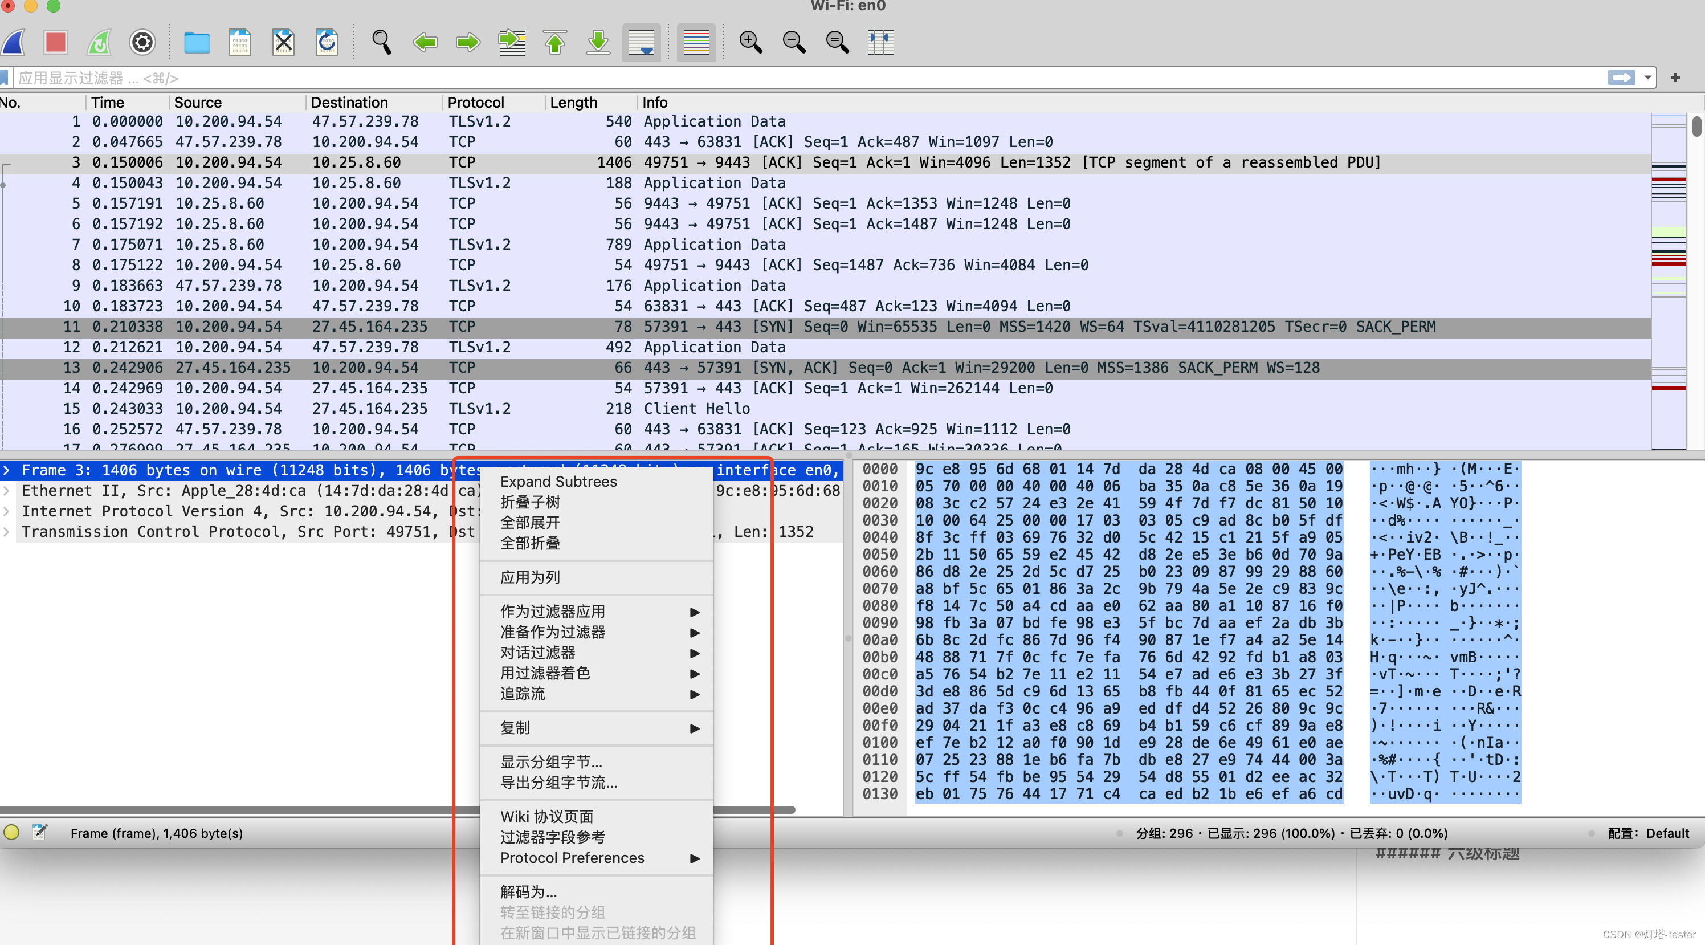Image resolution: width=1705 pixels, height=945 pixels.
Task: Go to specified packet icon
Action: tap(512, 42)
